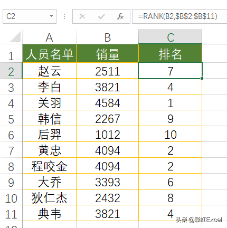Click the Name Box showing C2
Viewport: 227px width, 228px height.
(30, 16)
